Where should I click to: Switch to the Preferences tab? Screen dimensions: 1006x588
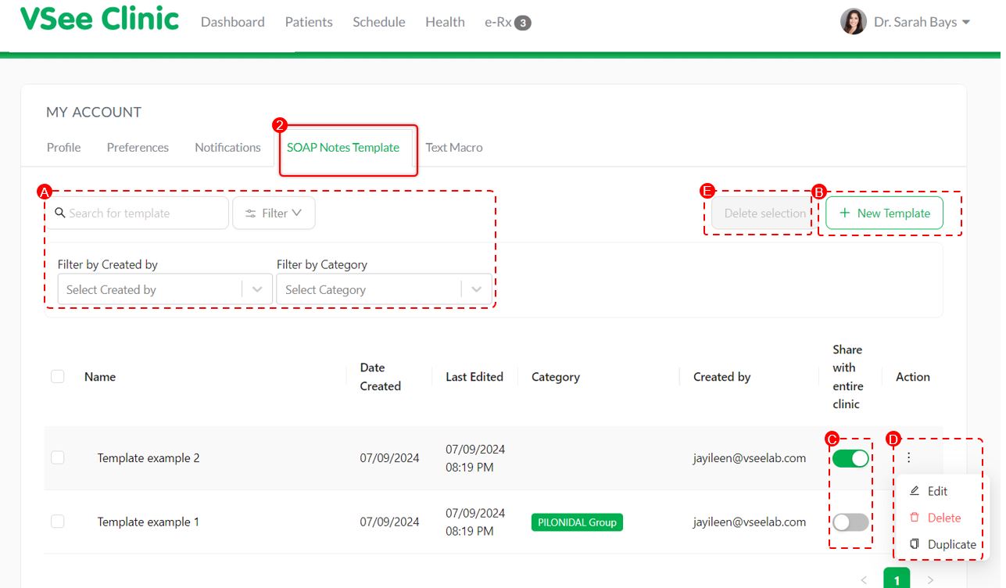[138, 147]
